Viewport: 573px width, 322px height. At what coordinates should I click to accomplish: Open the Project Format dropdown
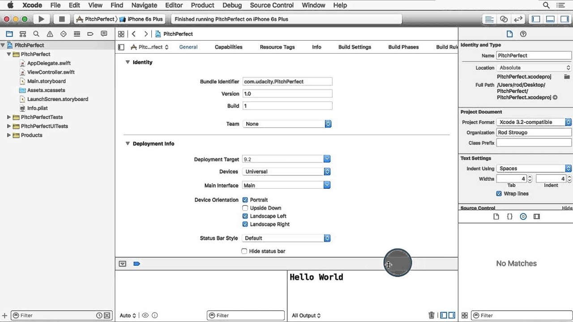tap(534, 122)
